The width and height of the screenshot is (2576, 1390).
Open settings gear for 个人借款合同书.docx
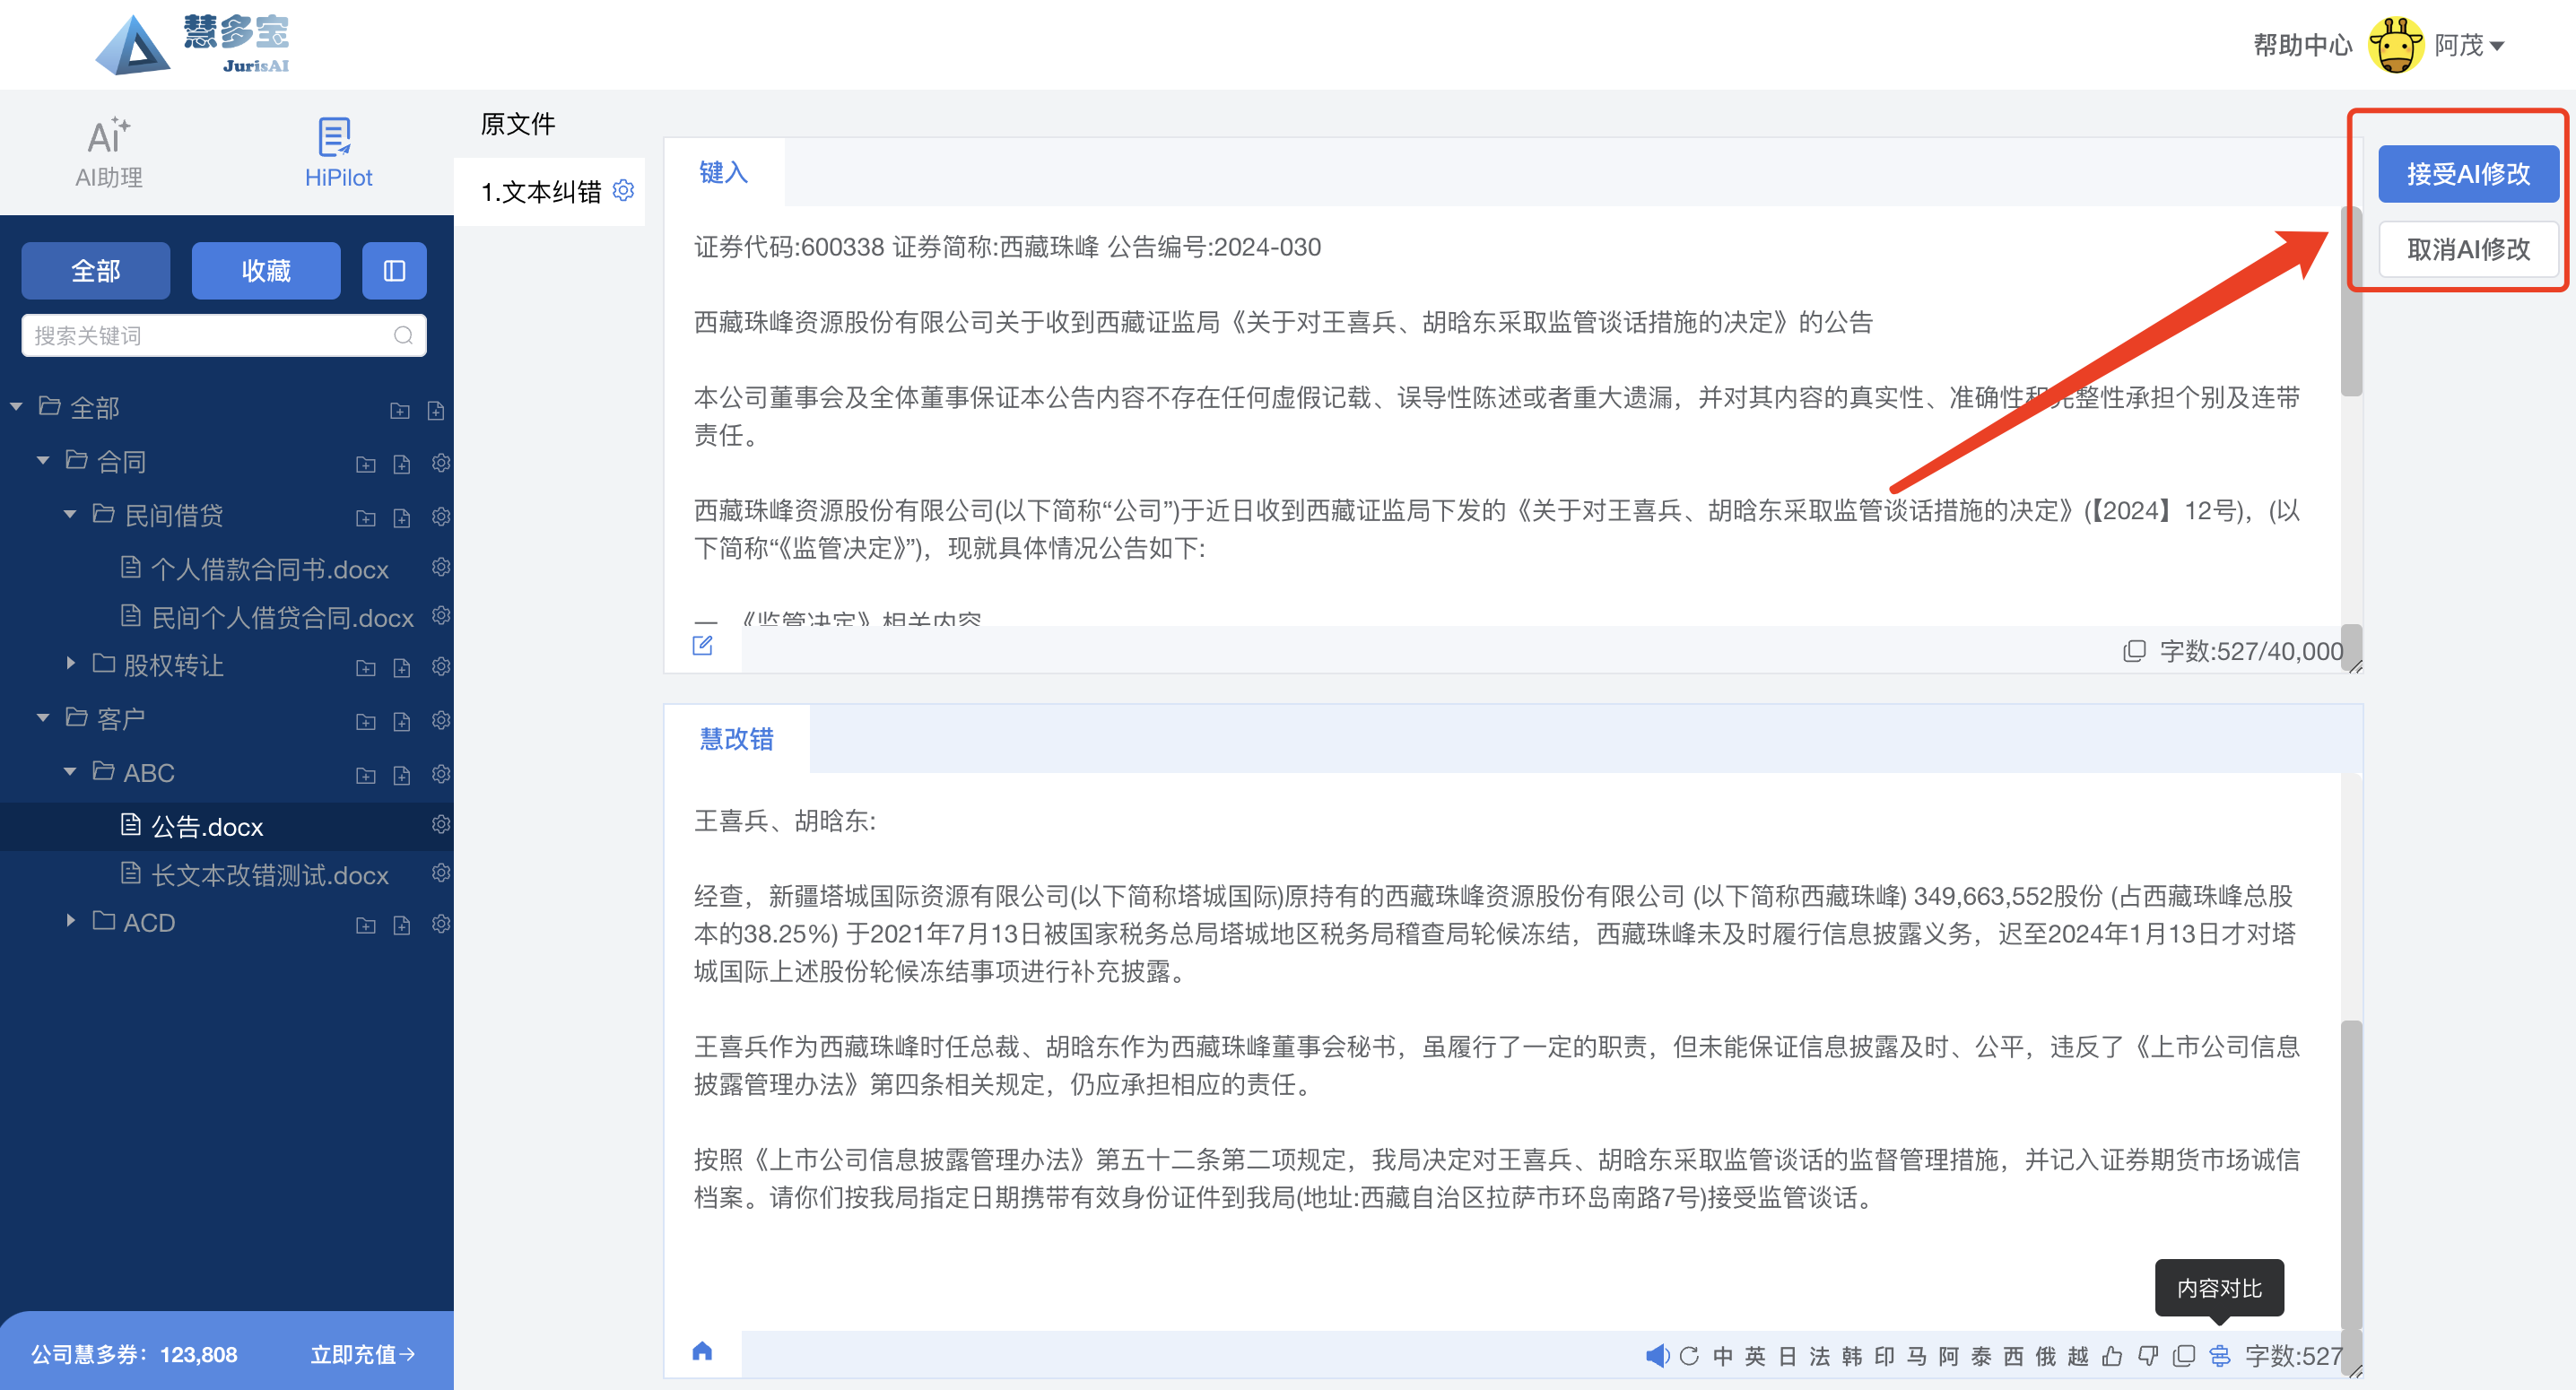441,566
